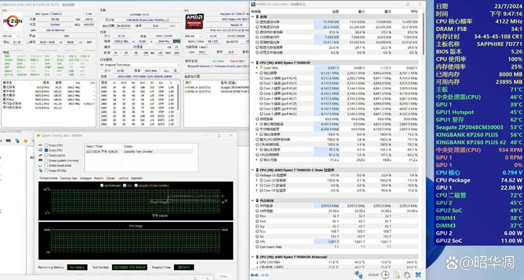Click the clock reset timer icon
Image resolution: width=524 pixels, height=280 pixels.
(383, 275)
